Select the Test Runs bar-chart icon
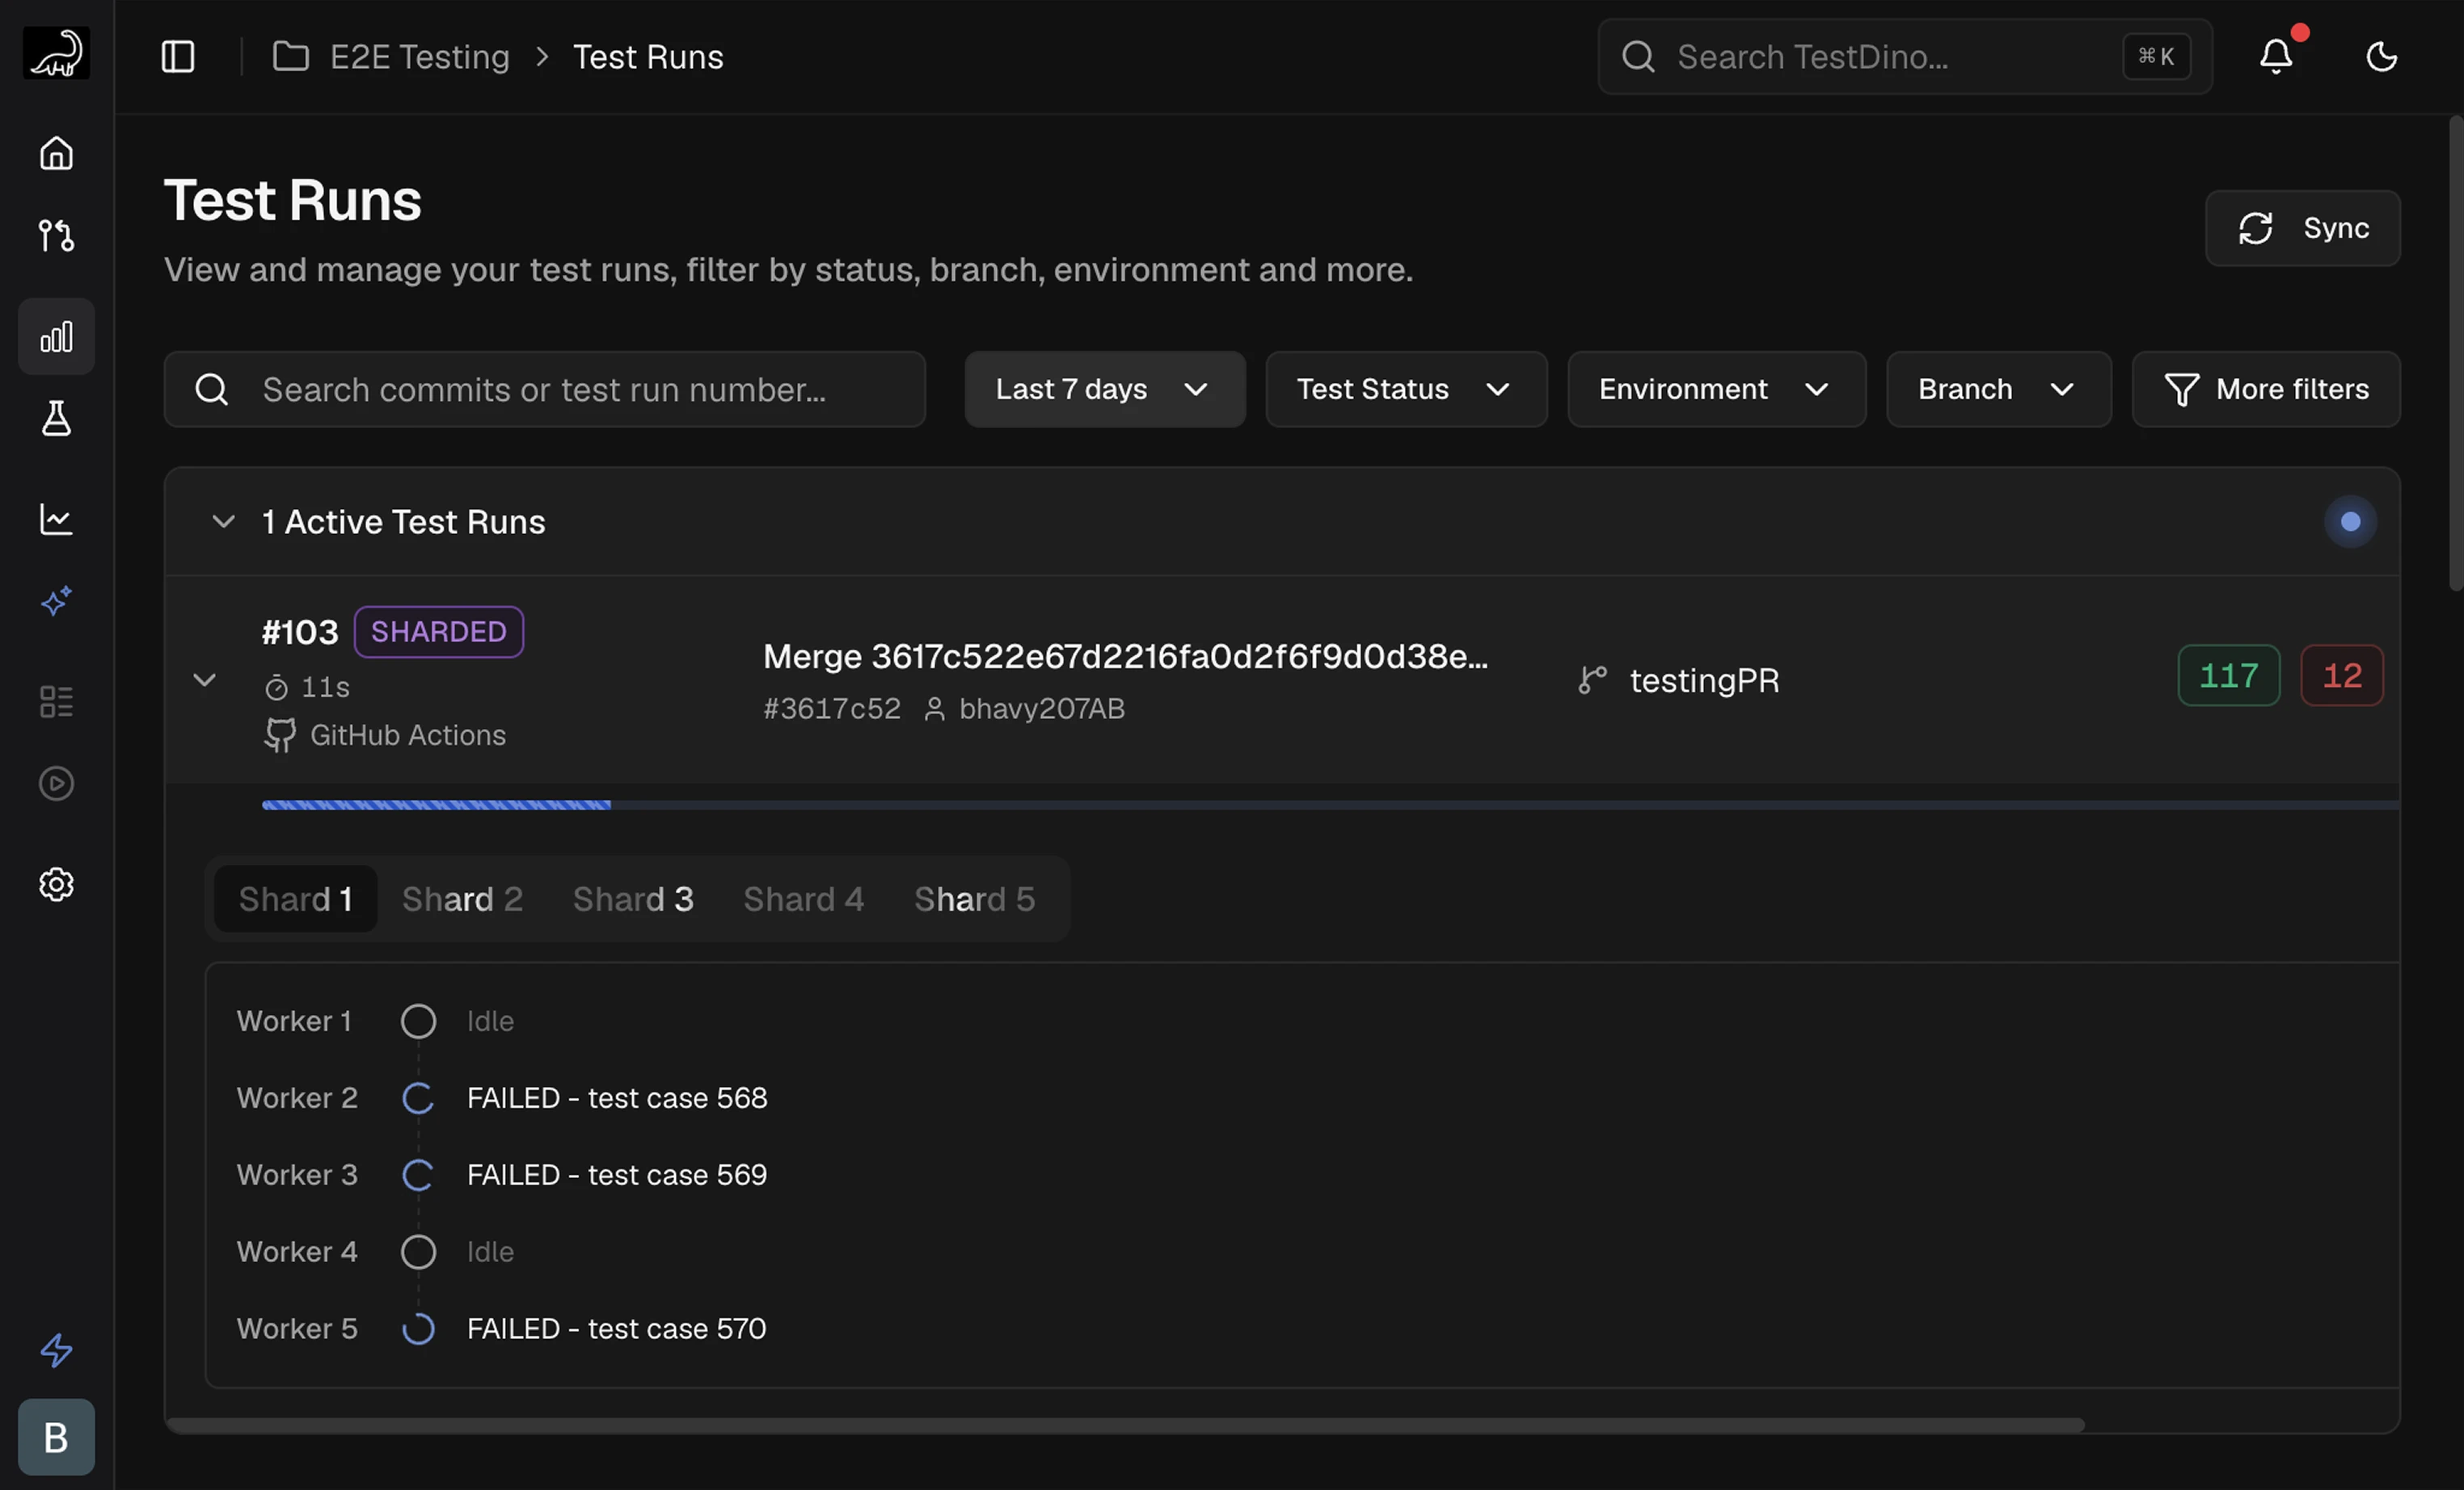This screenshot has height=1490, width=2464. [56, 337]
